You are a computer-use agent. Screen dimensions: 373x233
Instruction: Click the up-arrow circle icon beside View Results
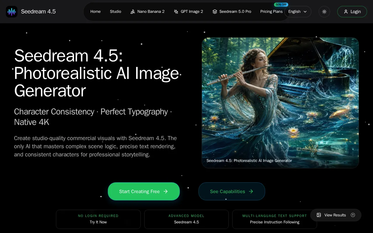coord(353,215)
